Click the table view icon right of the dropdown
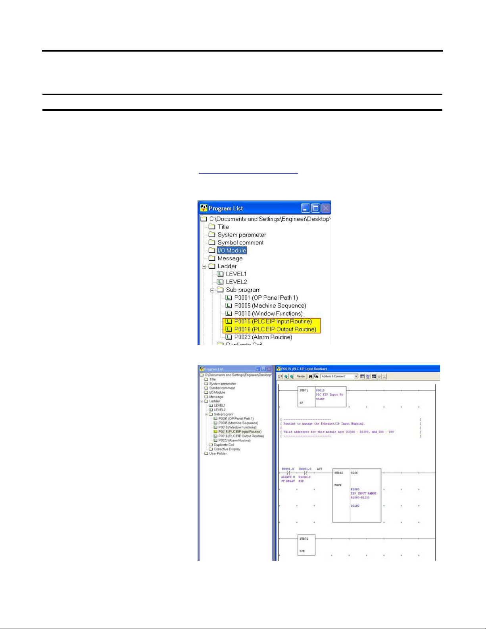The width and height of the screenshot is (486, 629). [x=362, y=376]
